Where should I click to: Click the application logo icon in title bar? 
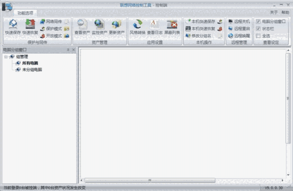pos(7,7)
